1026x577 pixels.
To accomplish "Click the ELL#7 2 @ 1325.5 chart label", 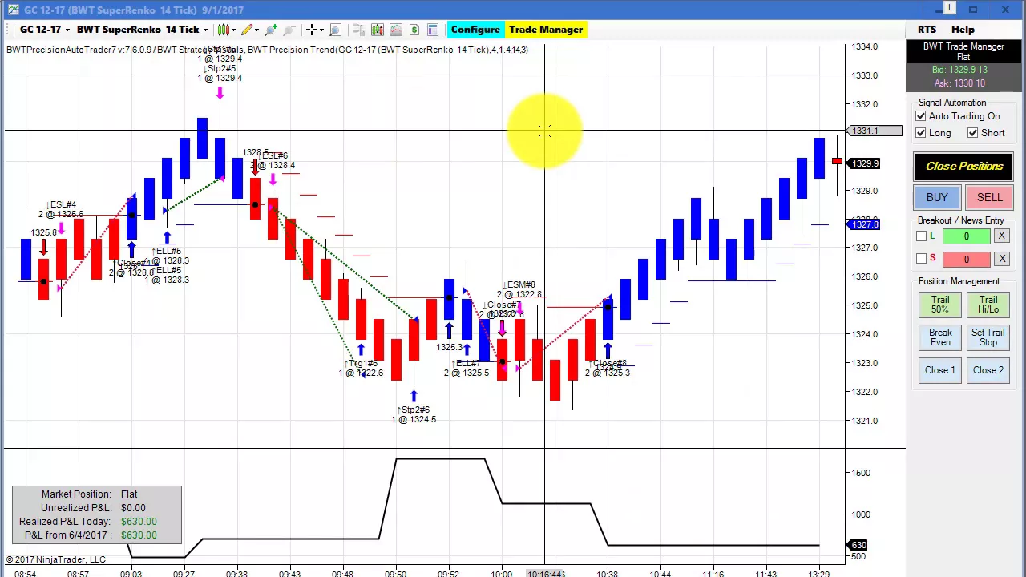I will pos(467,369).
